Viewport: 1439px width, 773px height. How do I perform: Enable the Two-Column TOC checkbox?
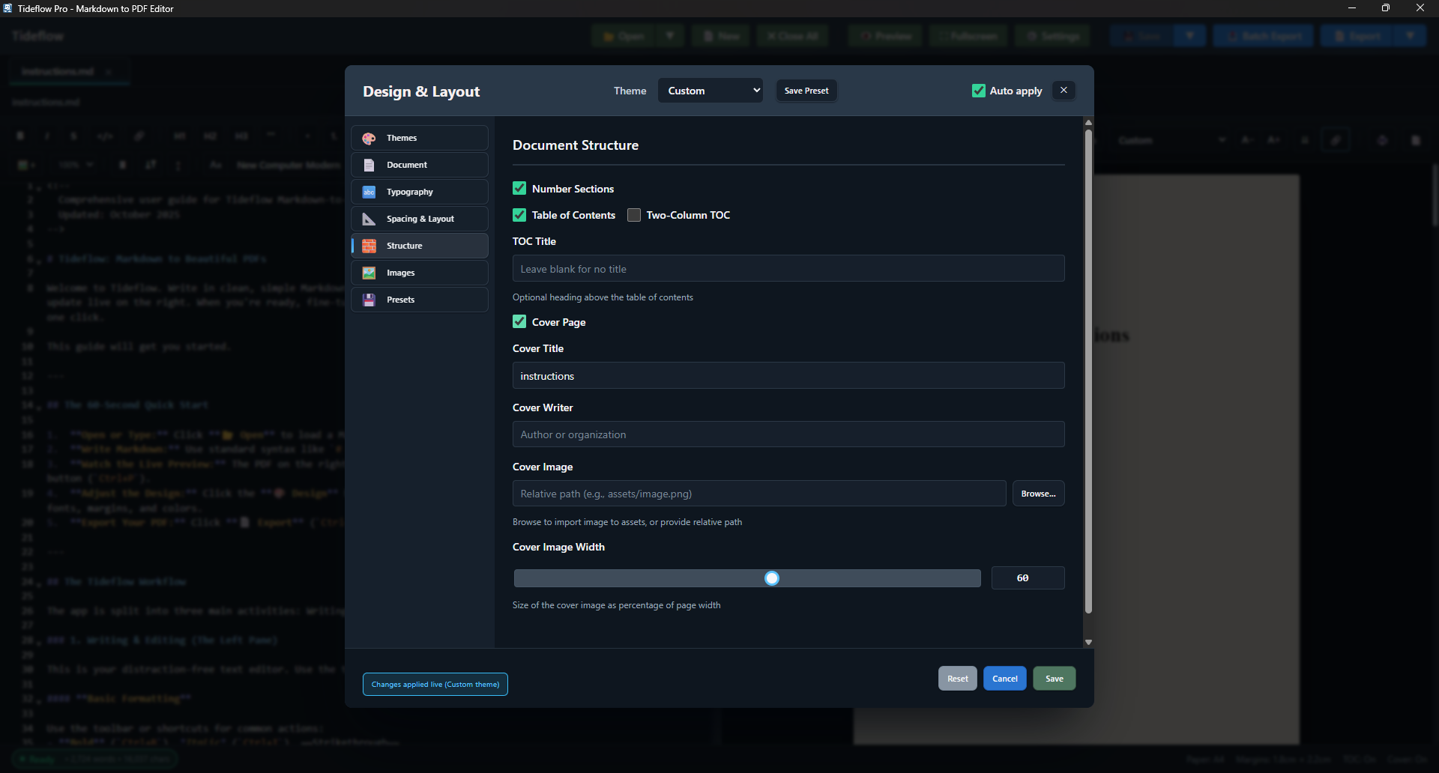[634, 216]
